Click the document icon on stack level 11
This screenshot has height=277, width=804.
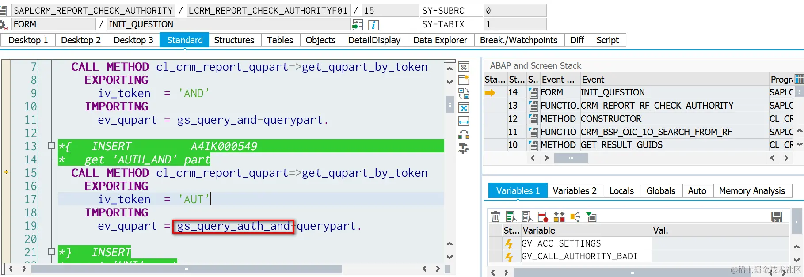pos(533,132)
